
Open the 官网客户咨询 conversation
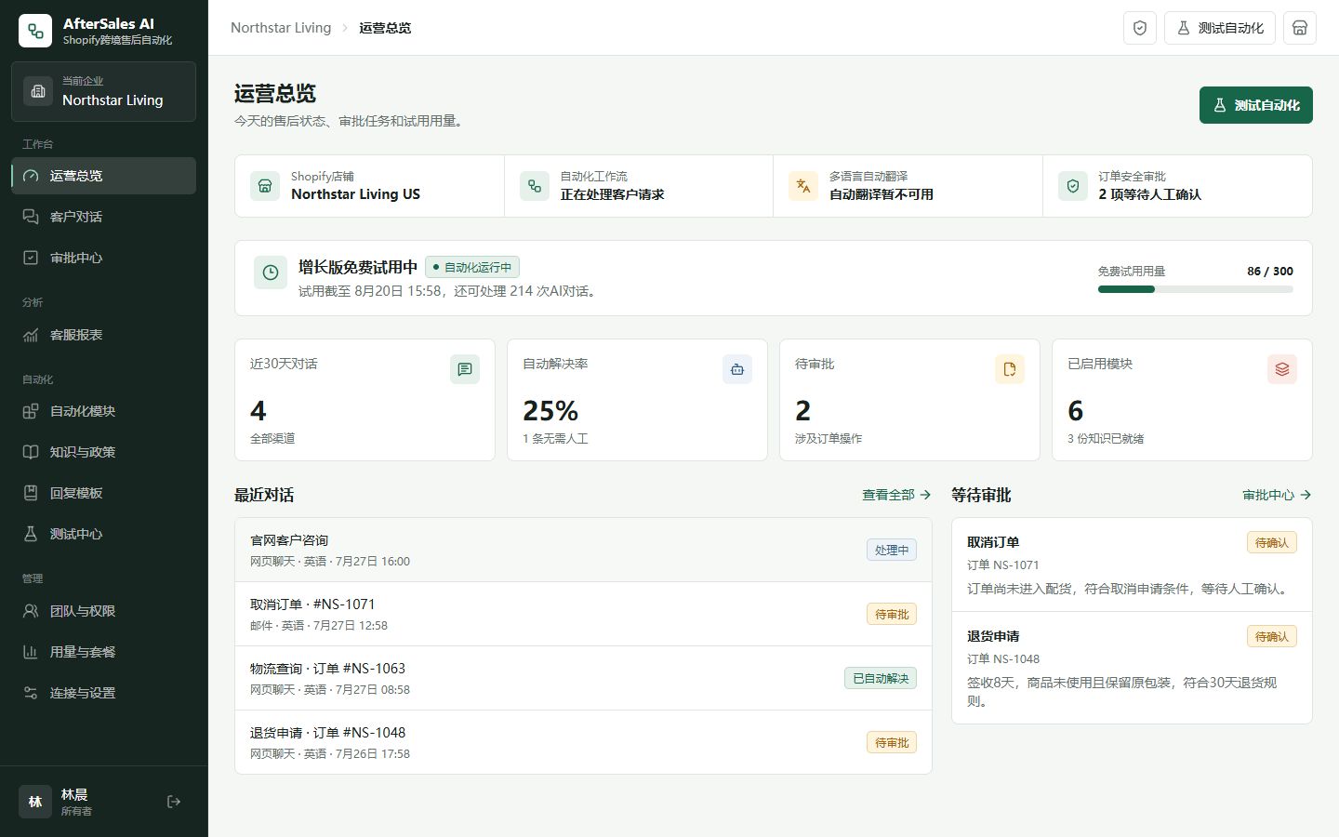(583, 550)
